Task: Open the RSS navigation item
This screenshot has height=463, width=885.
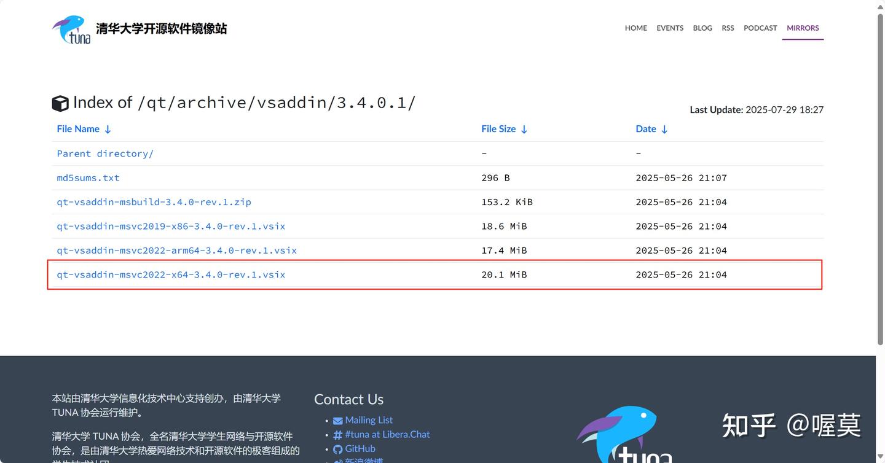Action: (728, 28)
